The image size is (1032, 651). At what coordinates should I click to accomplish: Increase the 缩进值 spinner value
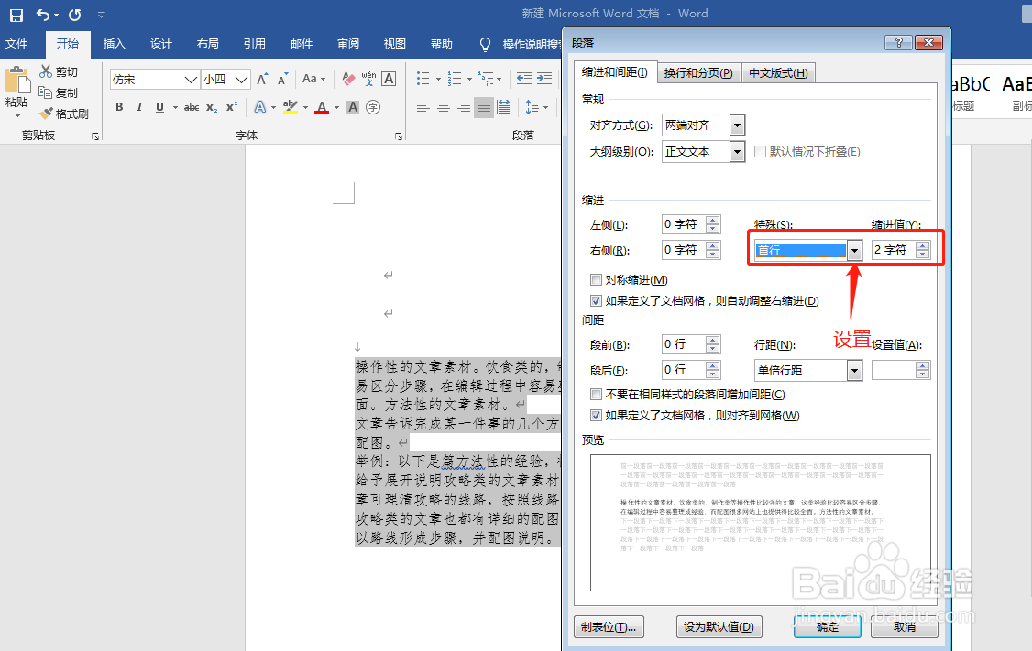pyautogui.click(x=923, y=246)
